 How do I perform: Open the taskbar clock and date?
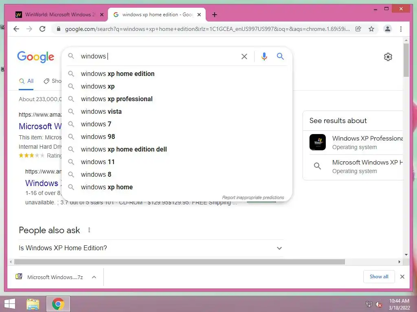click(x=399, y=304)
